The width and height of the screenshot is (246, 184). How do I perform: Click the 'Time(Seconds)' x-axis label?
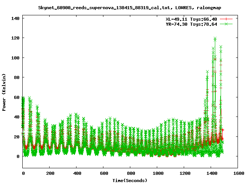click(x=130, y=181)
